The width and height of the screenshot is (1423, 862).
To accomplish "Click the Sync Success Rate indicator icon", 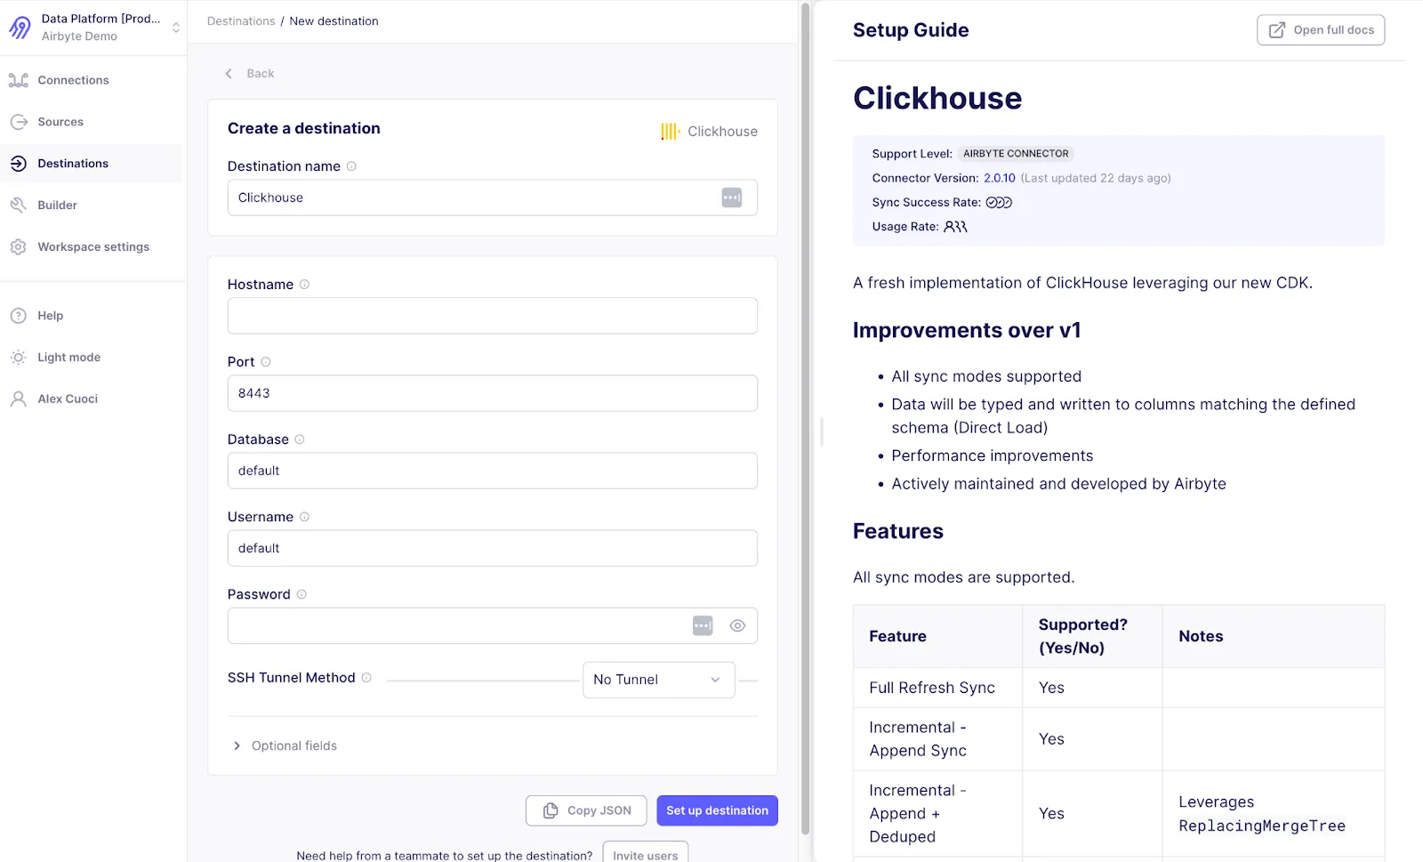I will point(999,203).
